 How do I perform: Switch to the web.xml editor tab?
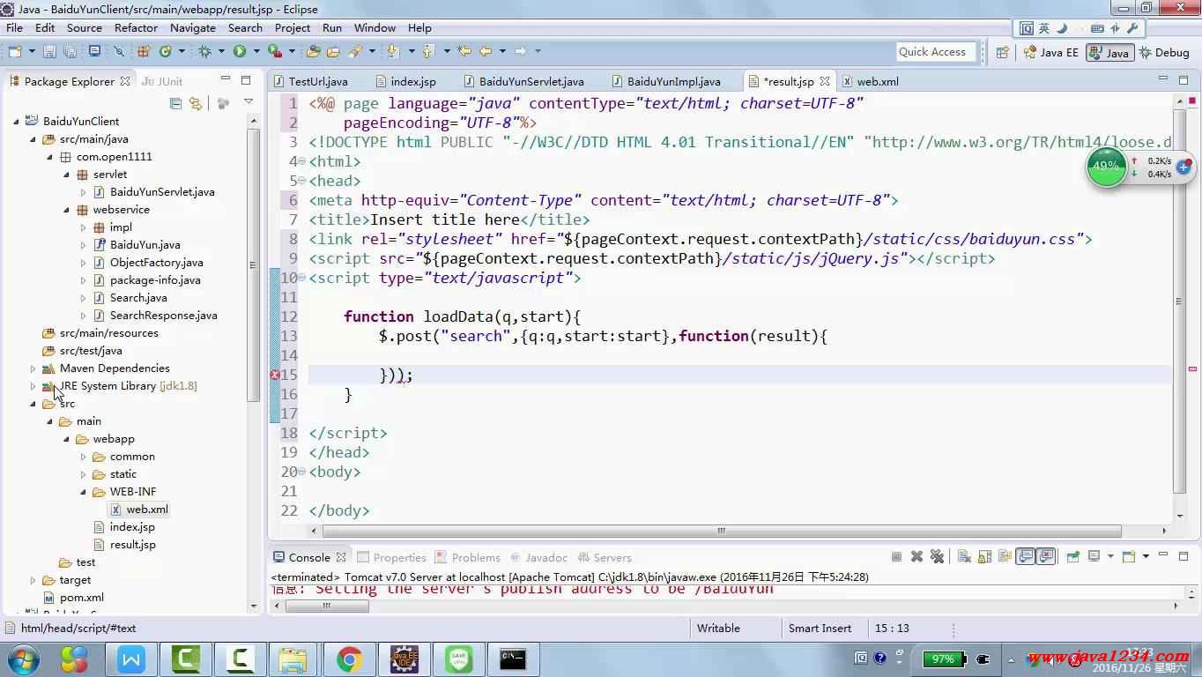871,81
